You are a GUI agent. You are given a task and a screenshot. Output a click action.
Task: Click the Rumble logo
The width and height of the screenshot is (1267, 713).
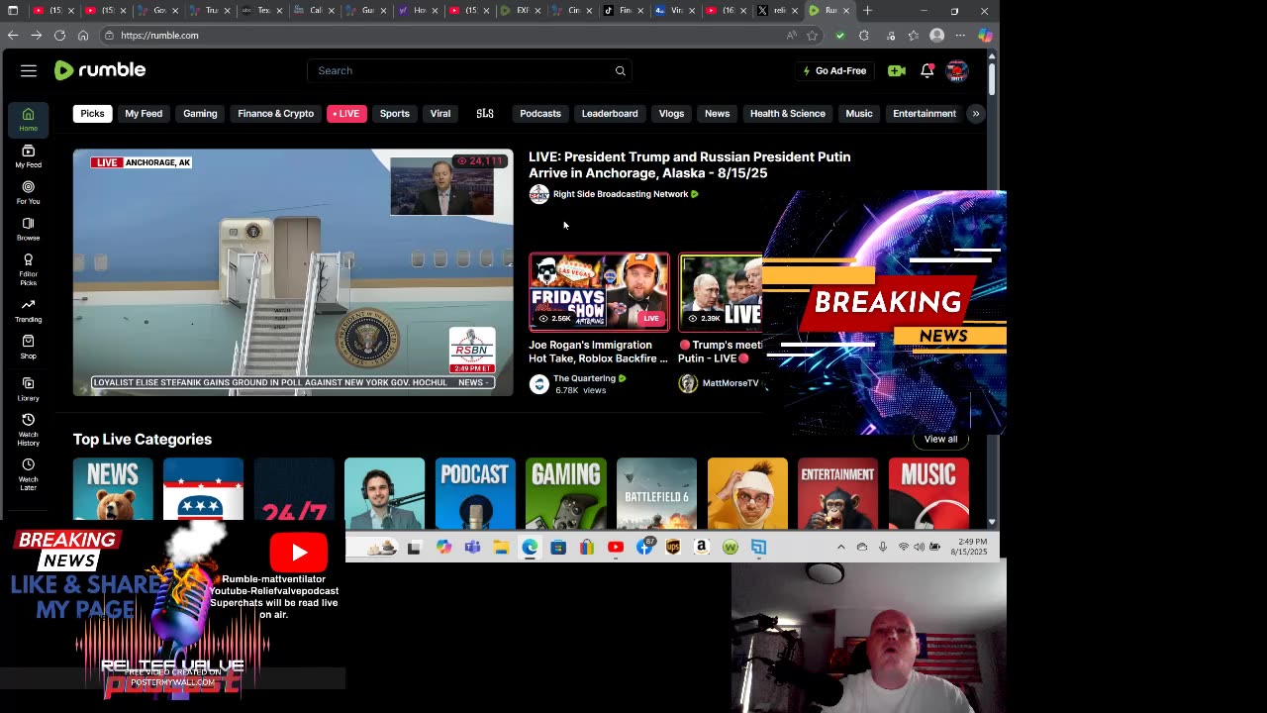(x=99, y=70)
